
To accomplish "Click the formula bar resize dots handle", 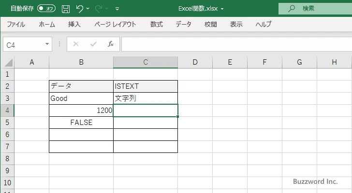I will pyautogui.click(x=59, y=44).
